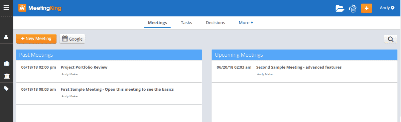Open the folder icon in header
The width and height of the screenshot is (401, 122).
[340, 8]
